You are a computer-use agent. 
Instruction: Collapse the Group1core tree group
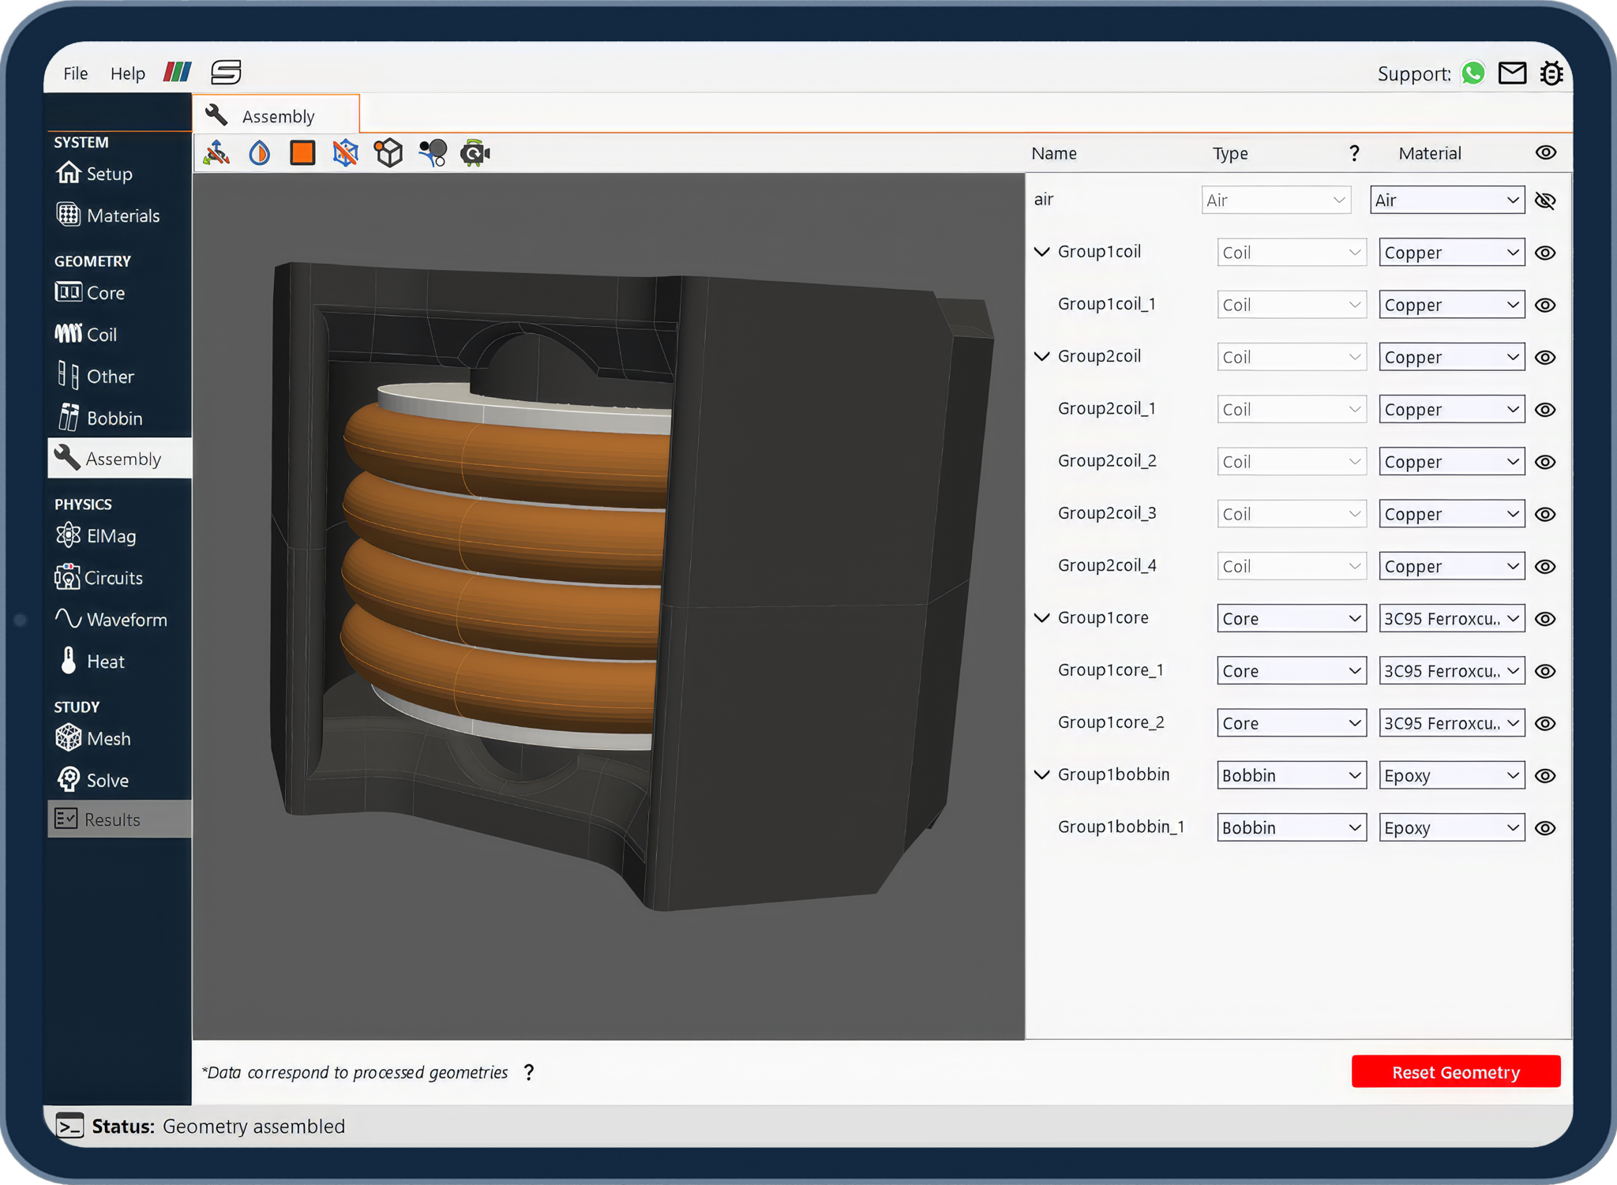(1041, 618)
